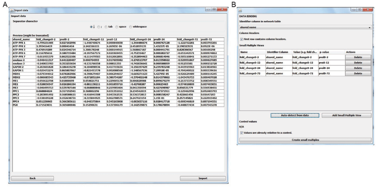Screen dimensions: 377x188
Task: Select the ME3 row label
Action: pyautogui.click(x=24, y=88)
